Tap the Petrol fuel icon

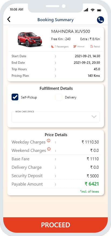(91, 46)
